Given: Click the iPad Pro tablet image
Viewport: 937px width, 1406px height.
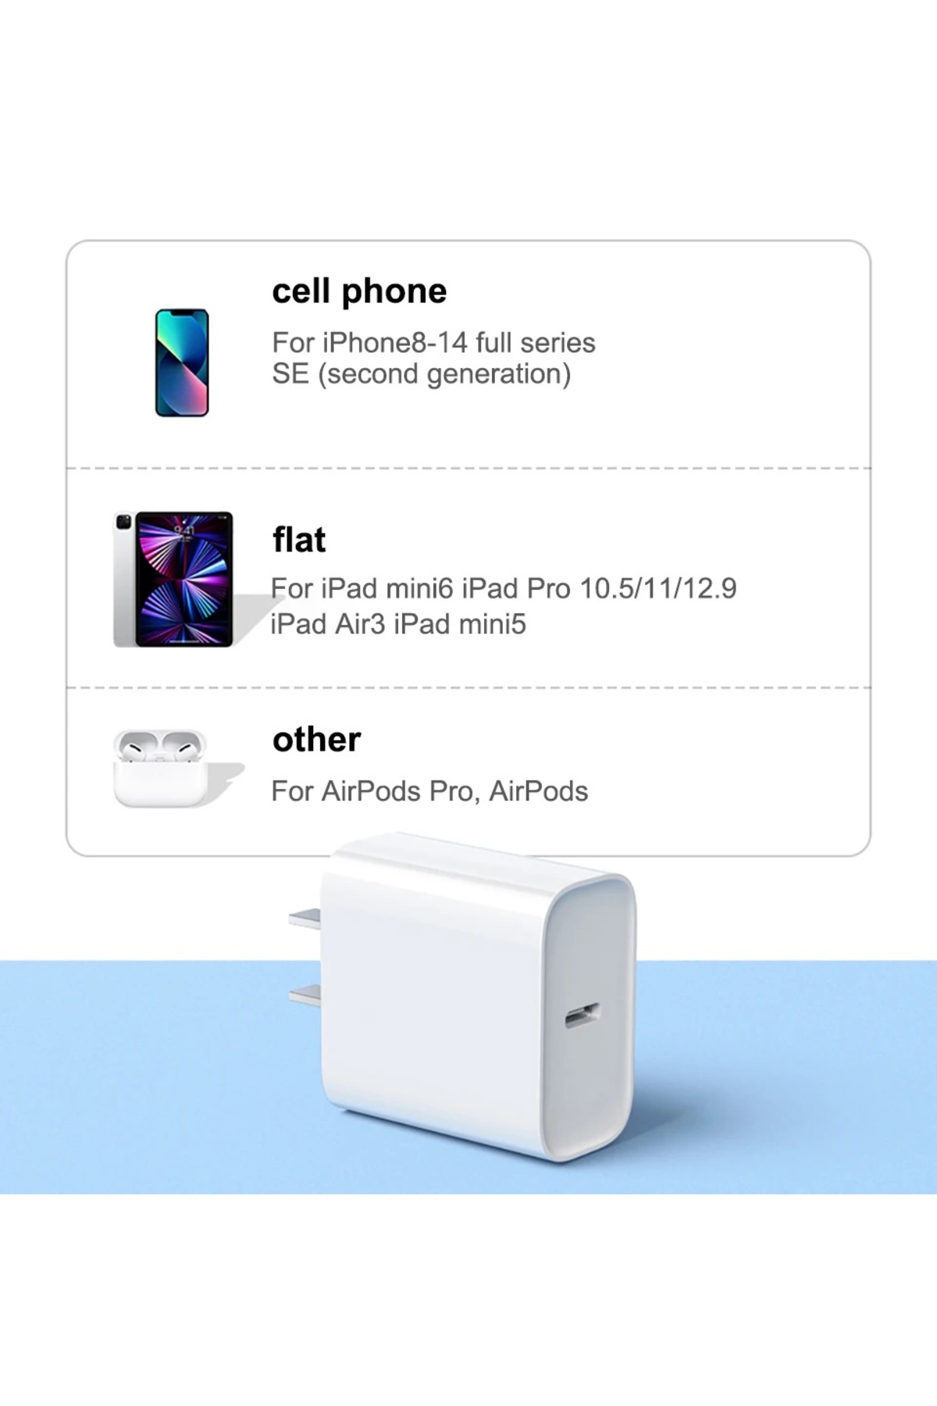Looking at the screenshot, I should pyautogui.click(x=173, y=579).
